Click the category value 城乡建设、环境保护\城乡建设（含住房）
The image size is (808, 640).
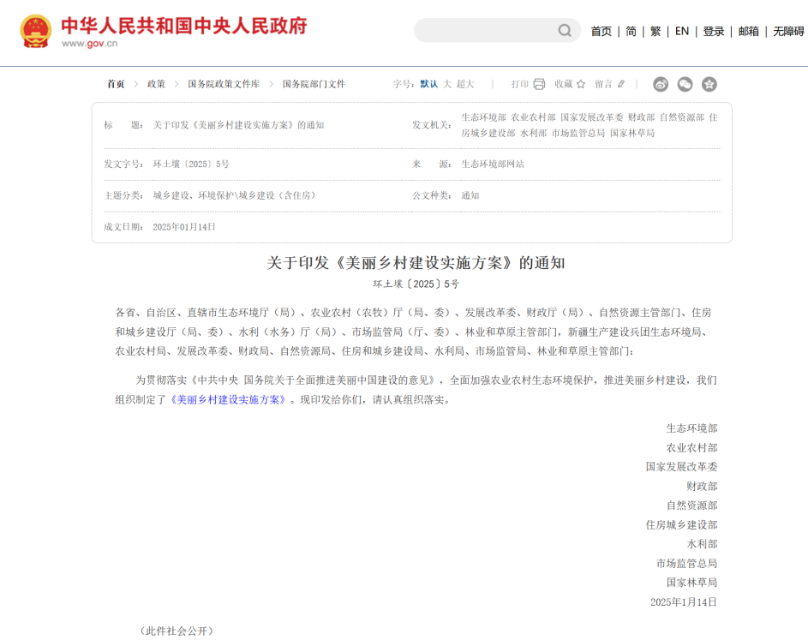235,196
